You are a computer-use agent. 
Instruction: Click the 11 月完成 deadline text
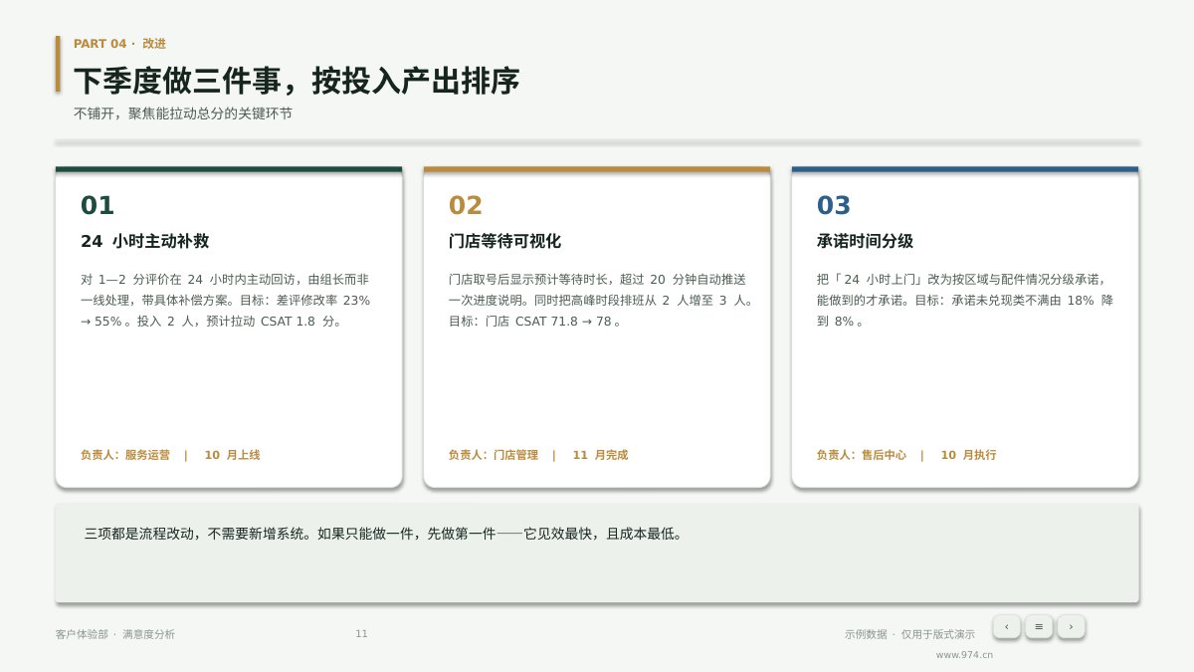(600, 455)
